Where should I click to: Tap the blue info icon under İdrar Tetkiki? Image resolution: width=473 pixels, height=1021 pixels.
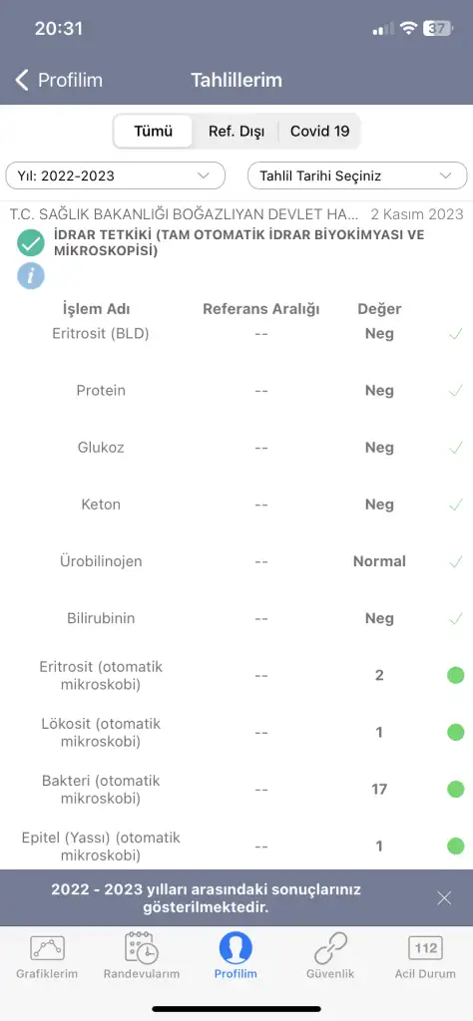(x=31, y=275)
